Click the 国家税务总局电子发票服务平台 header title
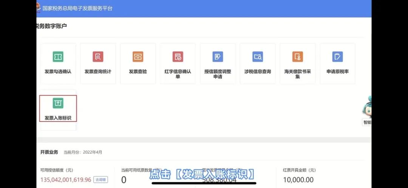The image size is (408, 188). 77,8
